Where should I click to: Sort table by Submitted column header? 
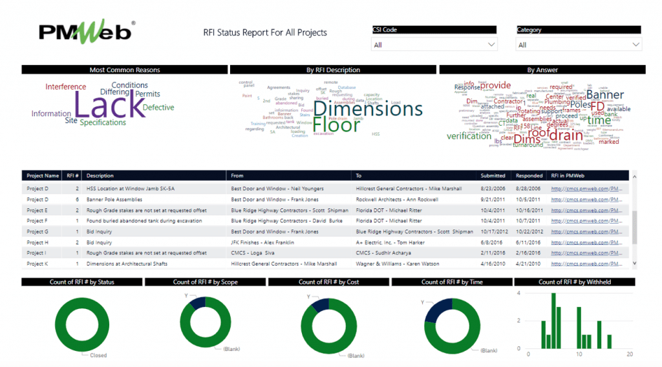click(x=493, y=175)
